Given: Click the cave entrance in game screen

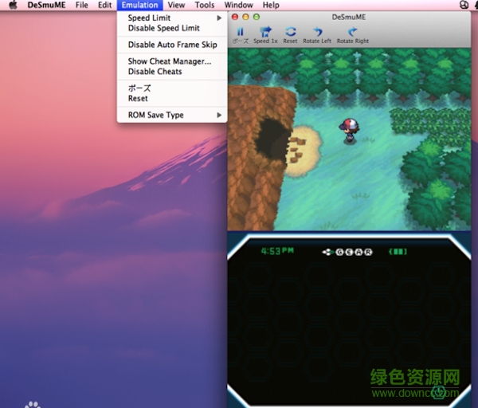Looking at the screenshot, I should point(272,139).
